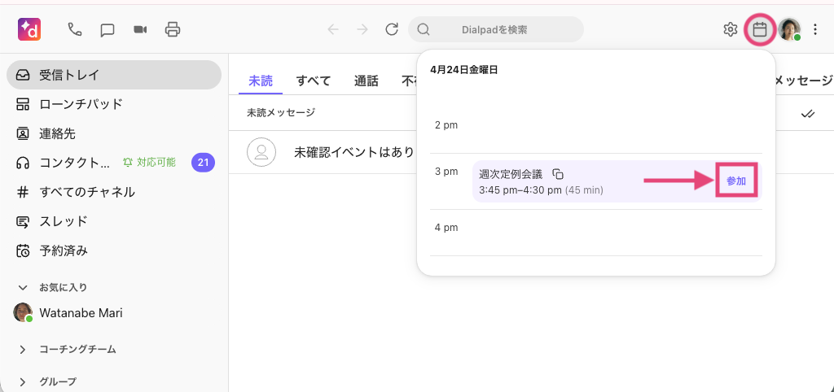This screenshot has height=392, width=834.
Task: Go forward with the right arrow
Action: point(362,29)
